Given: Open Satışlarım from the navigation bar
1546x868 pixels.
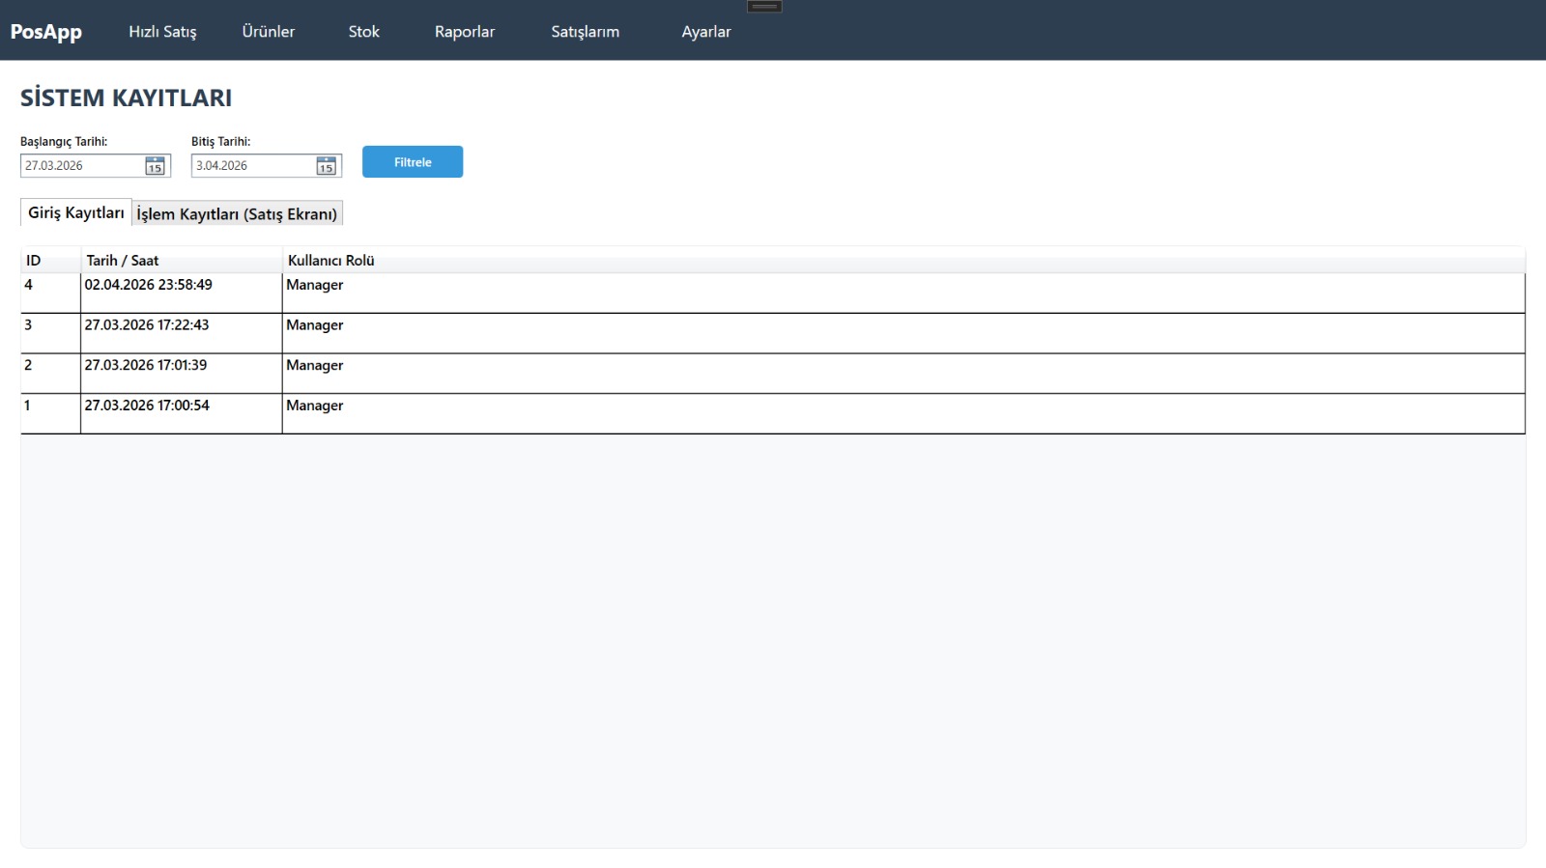Looking at the screenshot, I should pos(586,32).
